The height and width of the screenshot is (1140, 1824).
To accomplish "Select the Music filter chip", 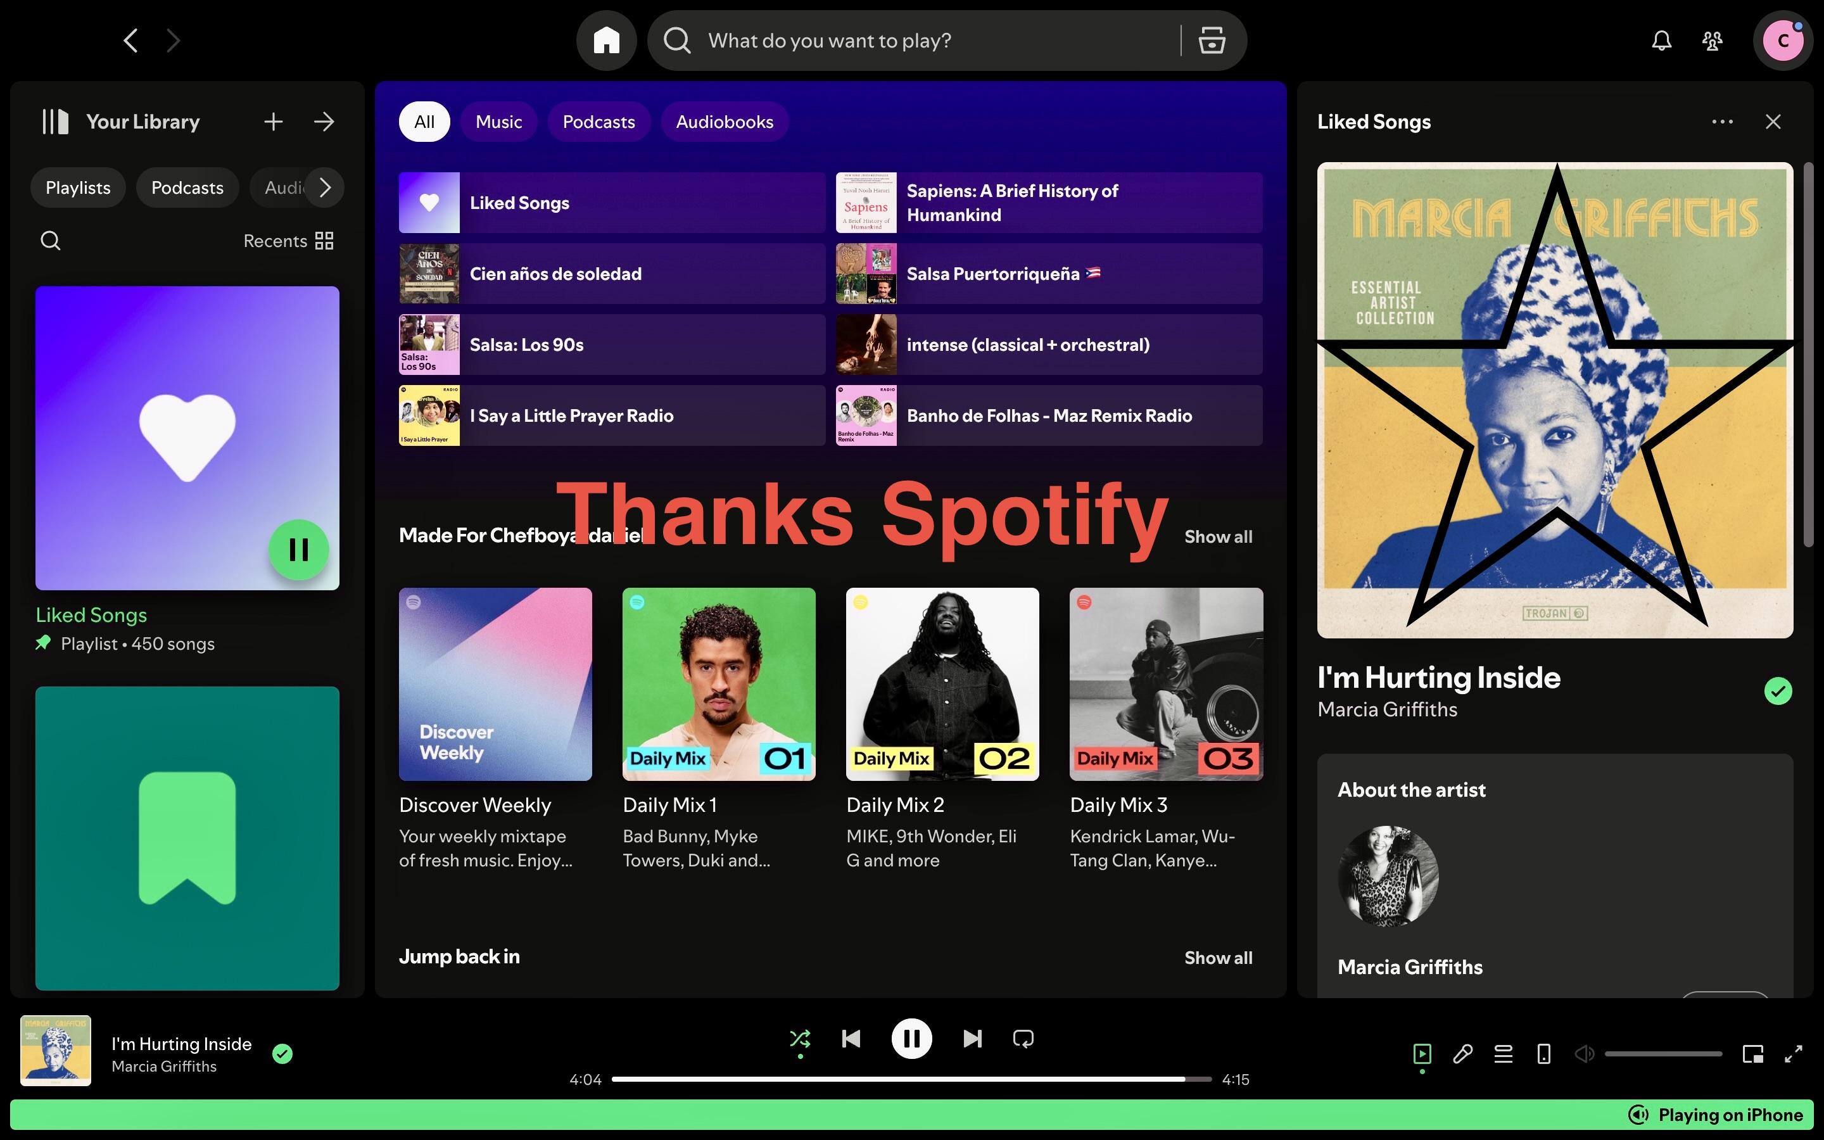I will click(498, 122).
